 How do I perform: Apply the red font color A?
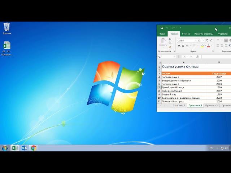coord(209,46)
